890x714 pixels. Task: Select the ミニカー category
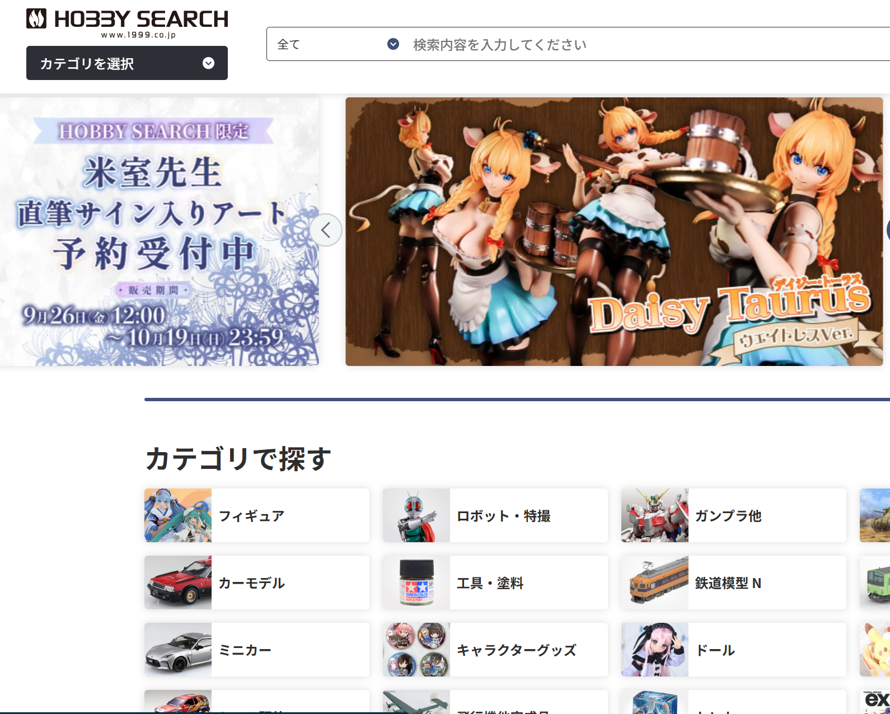pos(257,650)
